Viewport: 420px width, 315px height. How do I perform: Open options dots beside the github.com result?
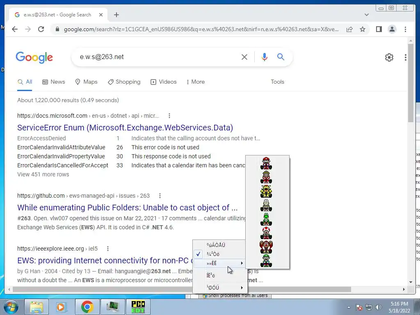click(160, 196)
